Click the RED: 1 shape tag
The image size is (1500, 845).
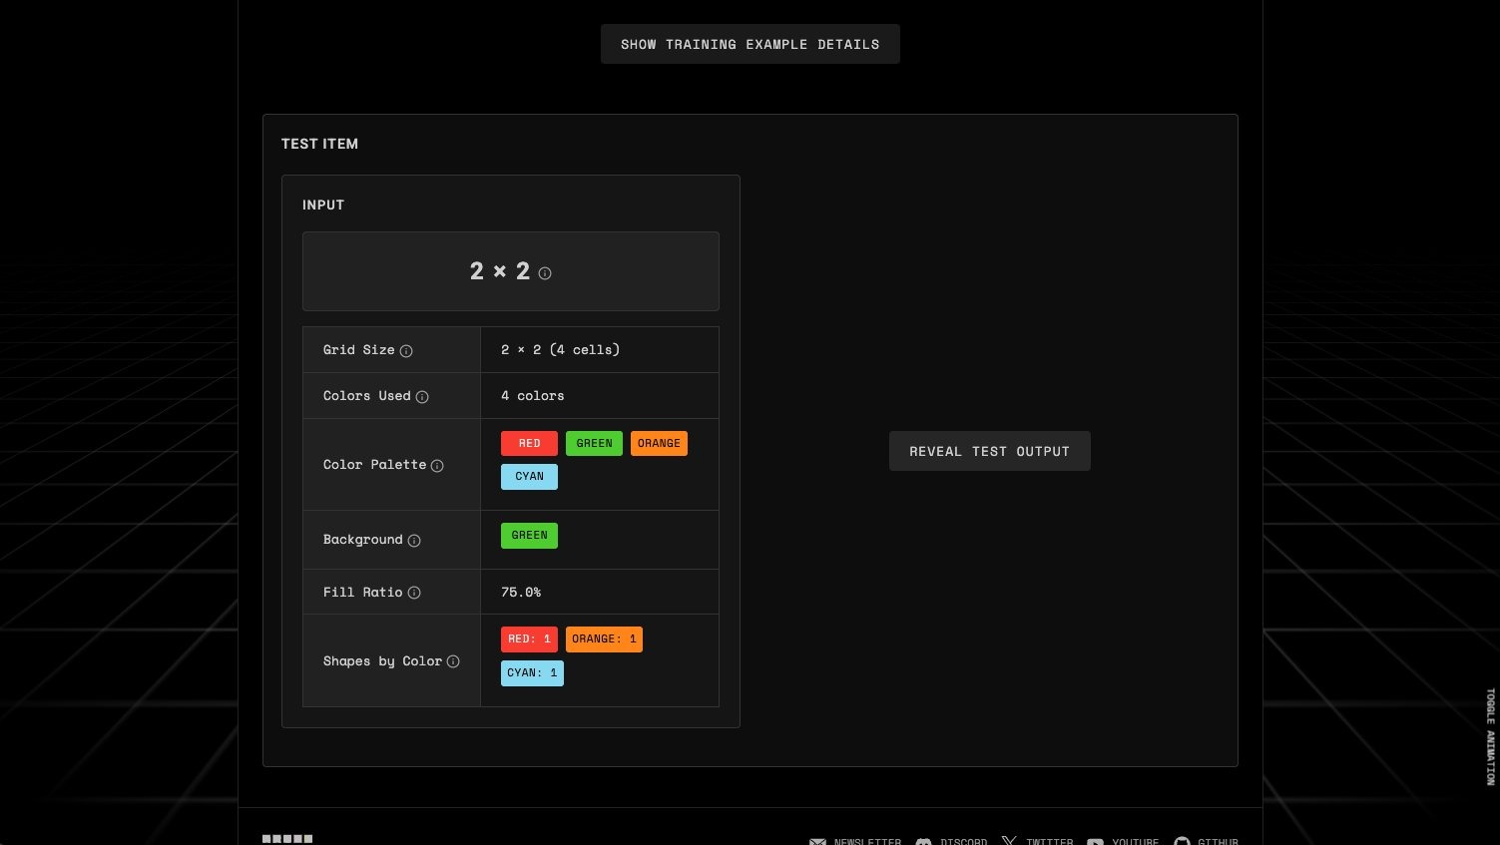pos(529,638)
